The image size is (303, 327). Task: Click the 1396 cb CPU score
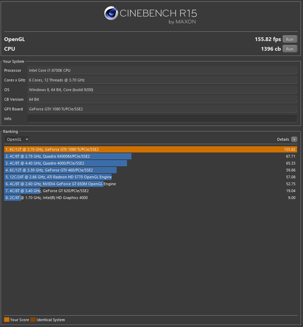tap(271, 49)
